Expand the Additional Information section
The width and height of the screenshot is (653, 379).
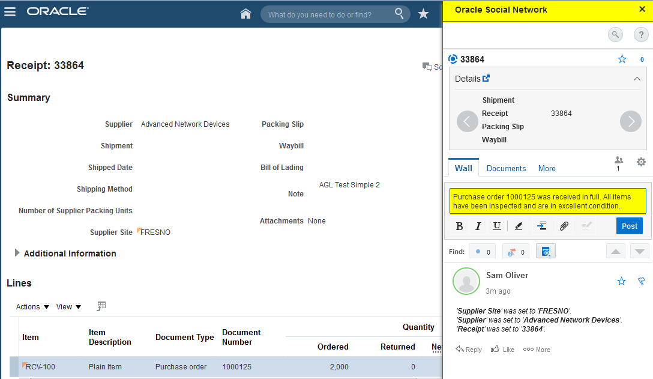[17, 253]
